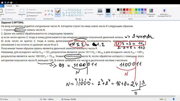180x101 pixels.
Task: Choose the Hexagon shape
Action: point(72,13)
